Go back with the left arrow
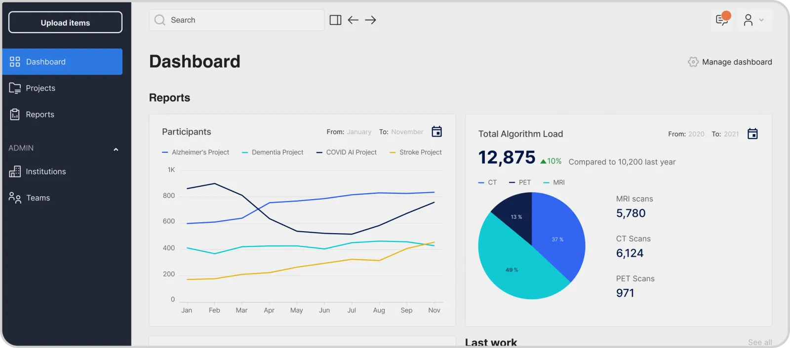The height and width of the screenshot is (348, 790). click(x=353, y=20)
